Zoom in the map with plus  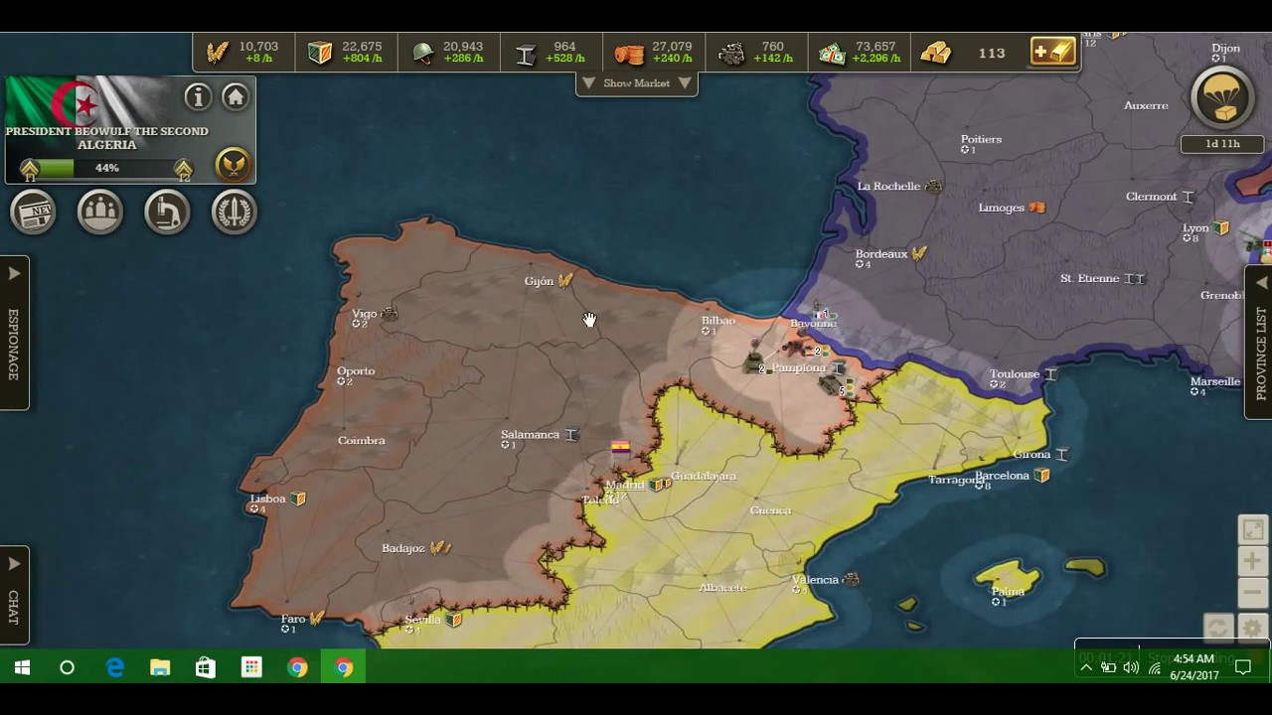pyautogui.click(x=1252, y=561)
